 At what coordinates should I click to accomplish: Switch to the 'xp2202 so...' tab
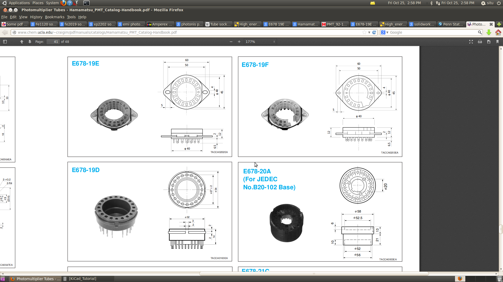(x=102, y=24)
